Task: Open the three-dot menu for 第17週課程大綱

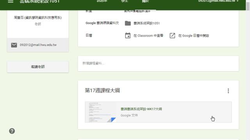Action: pyautogui.click(x=228, y=91)
